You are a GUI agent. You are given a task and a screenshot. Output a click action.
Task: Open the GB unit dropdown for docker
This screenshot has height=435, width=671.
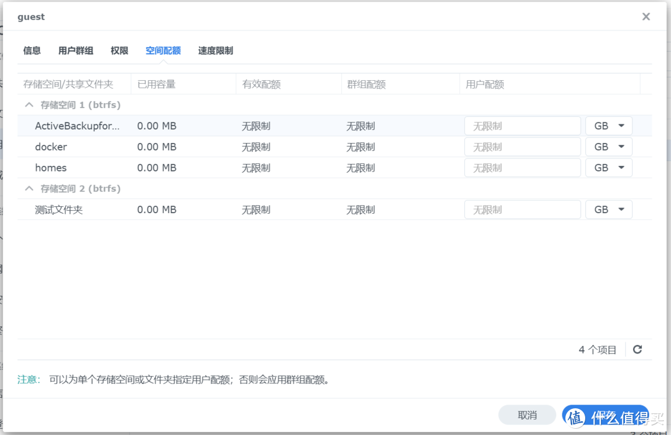coord(608,146)
